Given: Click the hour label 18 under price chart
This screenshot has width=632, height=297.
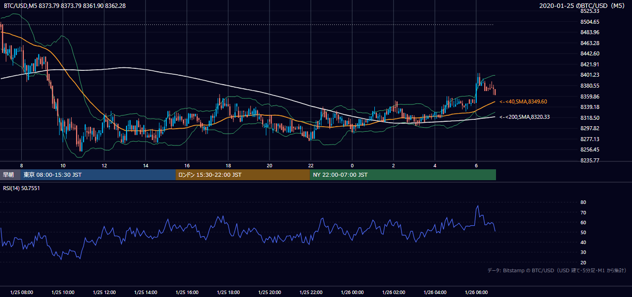Looking at the screenshot, I should tap(228, 165).
